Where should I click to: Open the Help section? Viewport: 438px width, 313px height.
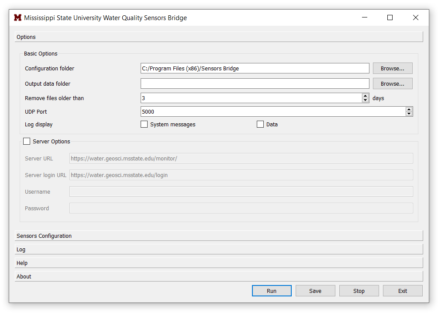pyautogui.click(x=219, y=263)
